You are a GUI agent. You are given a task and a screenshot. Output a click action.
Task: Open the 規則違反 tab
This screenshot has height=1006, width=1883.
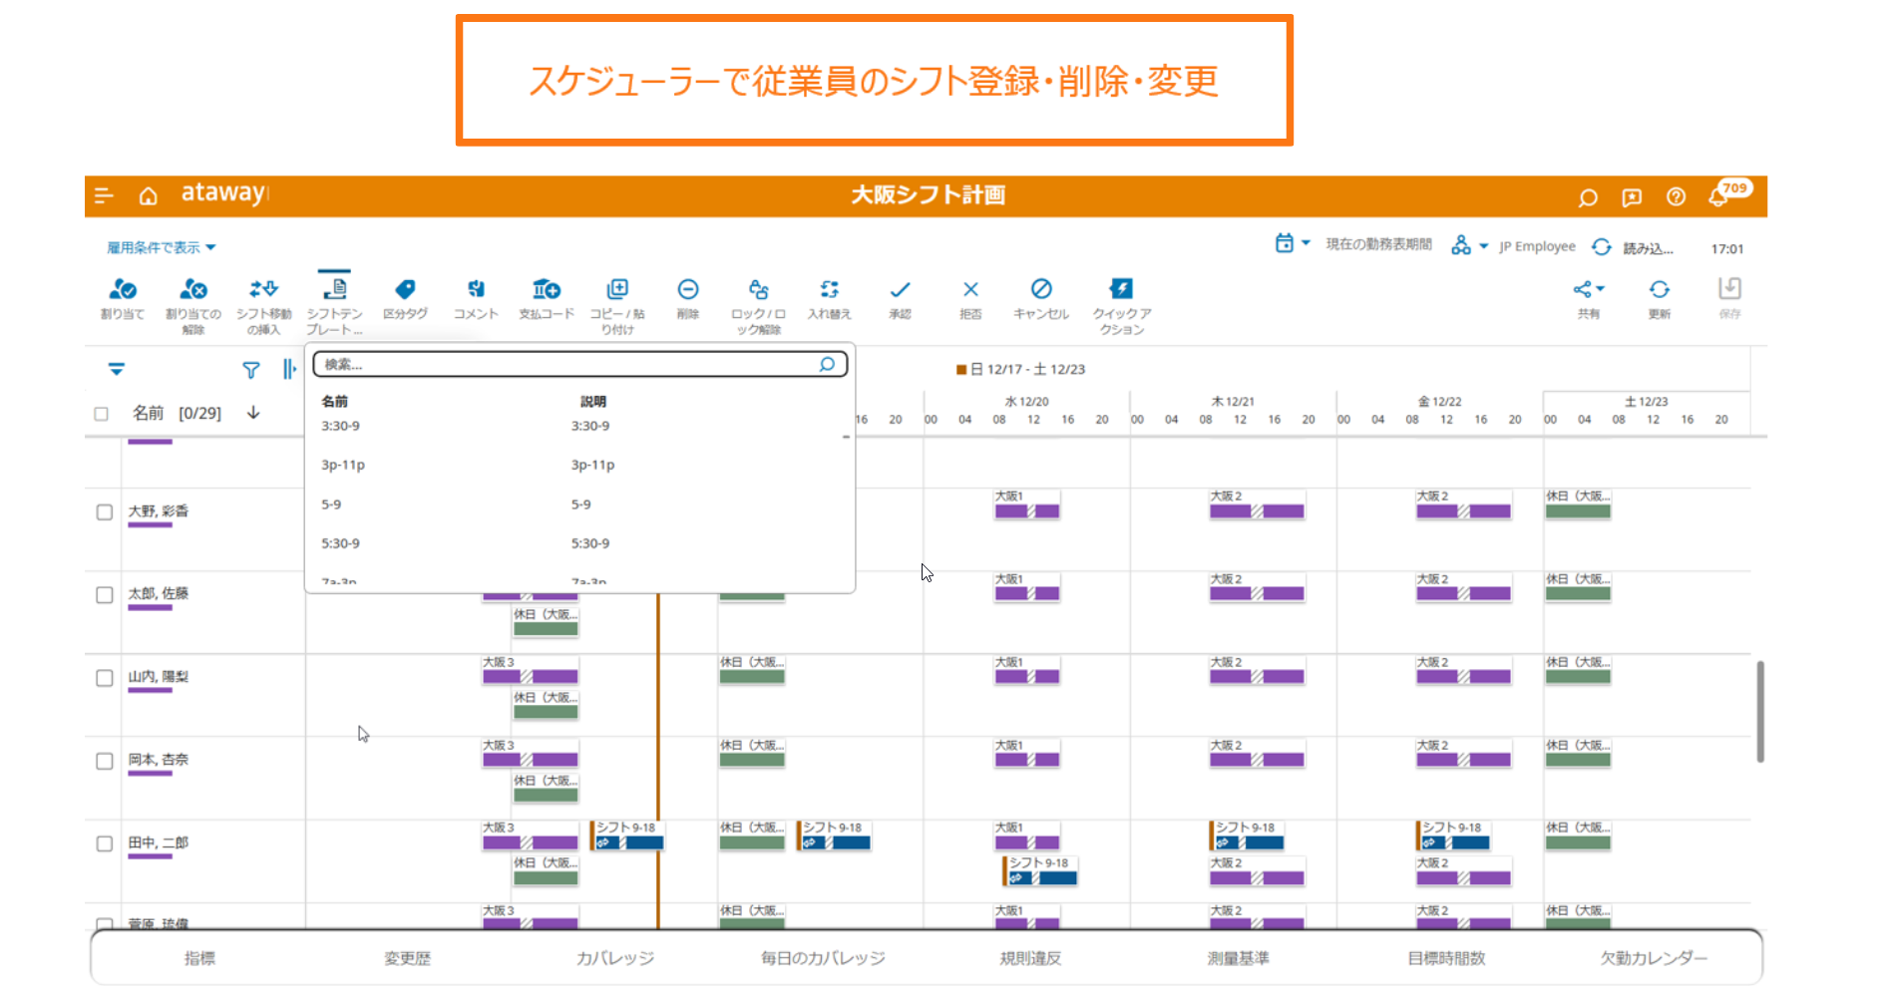pos(1030,958)
